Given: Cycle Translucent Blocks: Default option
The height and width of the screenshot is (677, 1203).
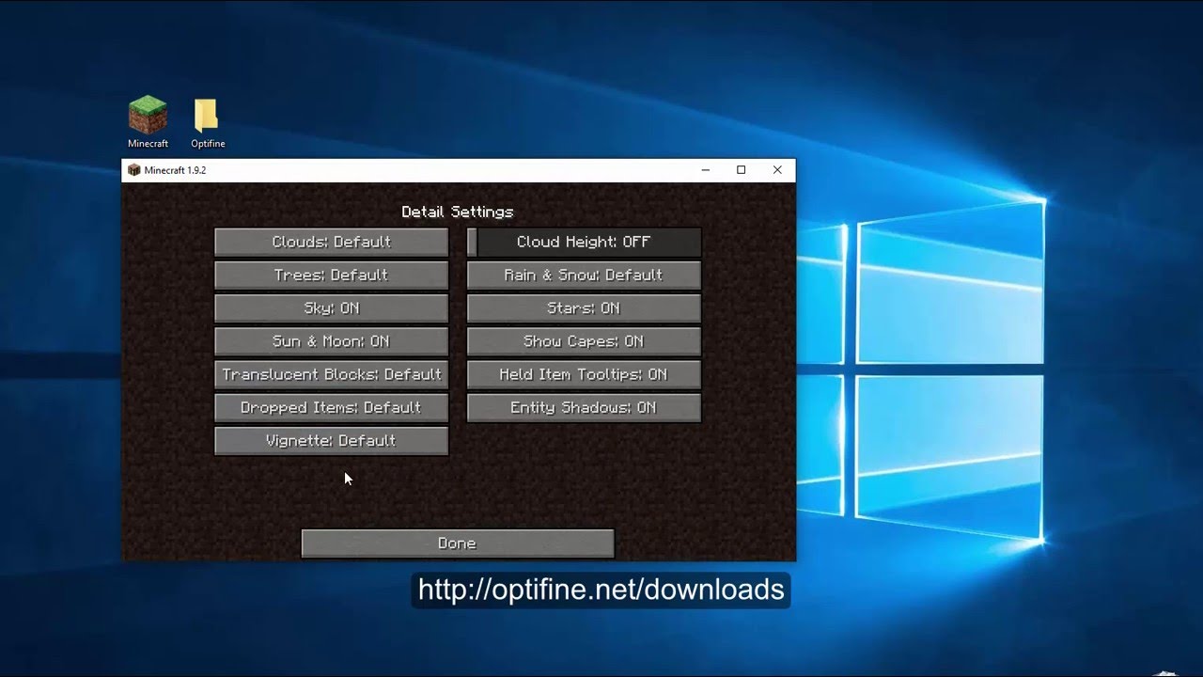Looking at the screenshot, I should click(331, 374).
